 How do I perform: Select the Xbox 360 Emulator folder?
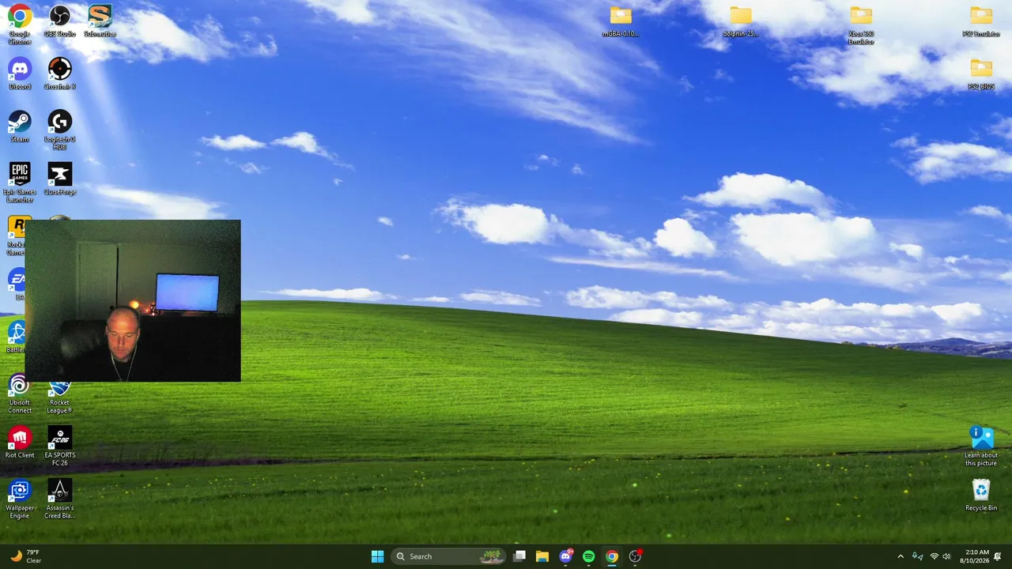click(861, 25)
